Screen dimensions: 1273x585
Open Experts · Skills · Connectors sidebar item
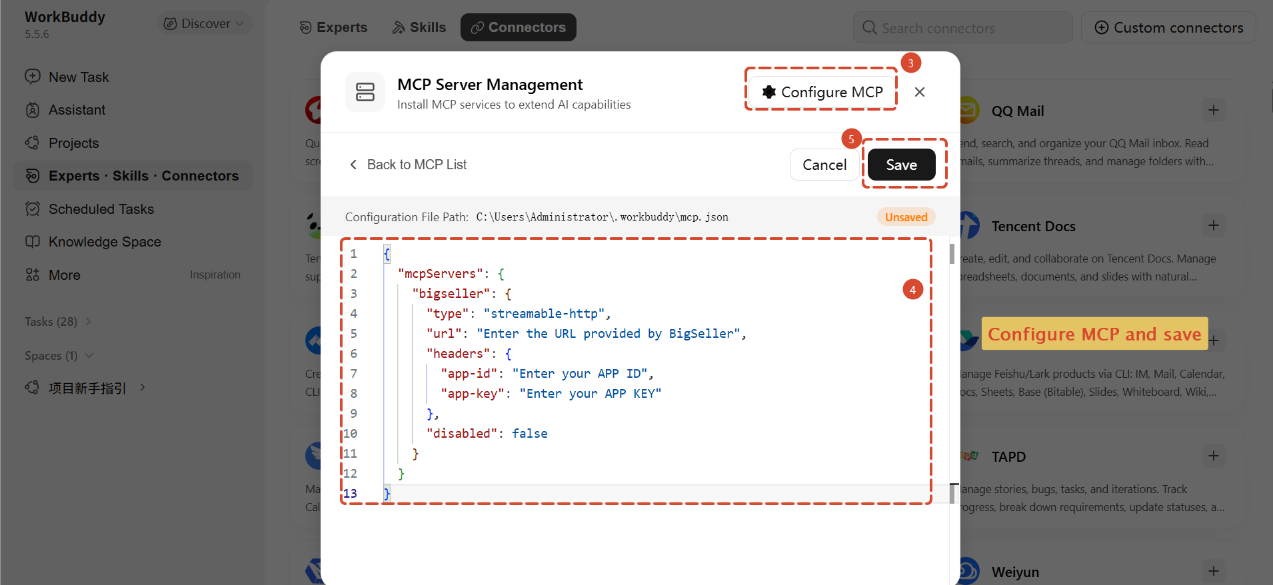coord(133,176)
